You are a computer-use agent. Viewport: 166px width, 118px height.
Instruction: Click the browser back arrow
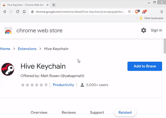point(4,12)
